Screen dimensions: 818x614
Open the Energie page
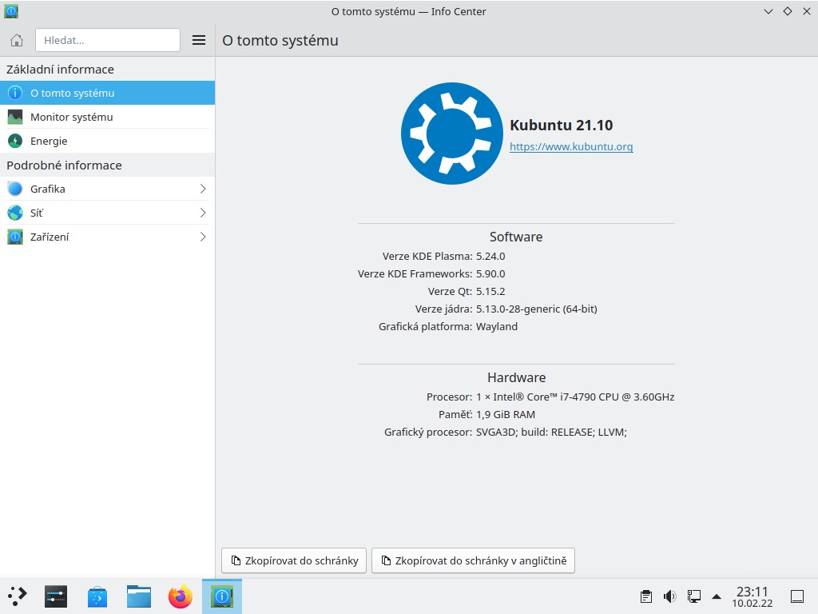(x=108, y=141)
